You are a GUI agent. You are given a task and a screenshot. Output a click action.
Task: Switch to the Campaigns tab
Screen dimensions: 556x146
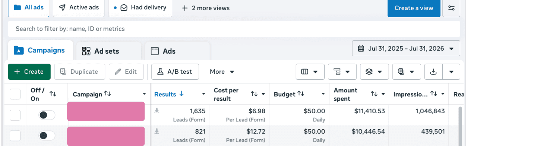click(40, 50)
